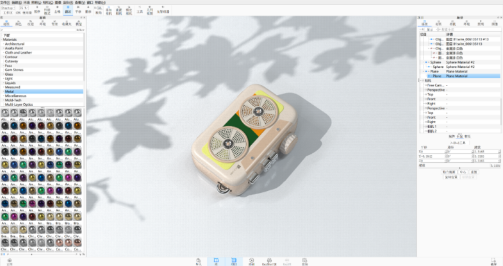Toggle visibility of the selected Plane item
503x266 pixels.
[x=429, y=76]
